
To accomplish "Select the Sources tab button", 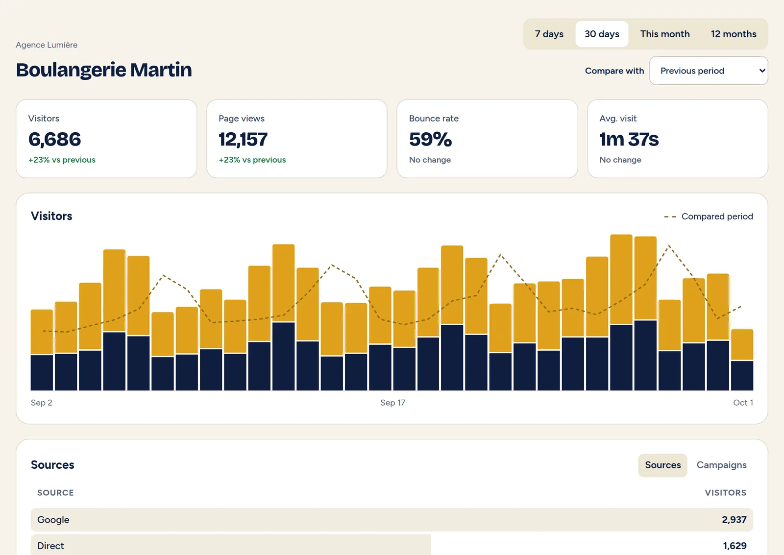I will (662, 465).
